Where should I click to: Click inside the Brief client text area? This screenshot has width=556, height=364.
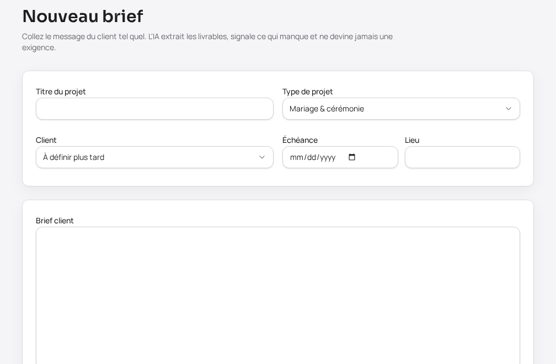point(278,296)
